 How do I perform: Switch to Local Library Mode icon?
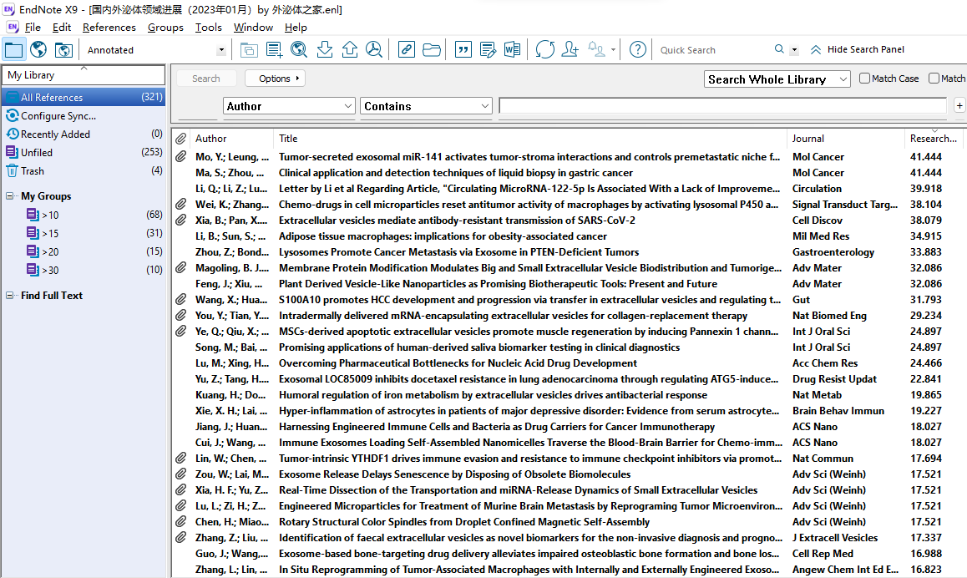tap(13, 49)
